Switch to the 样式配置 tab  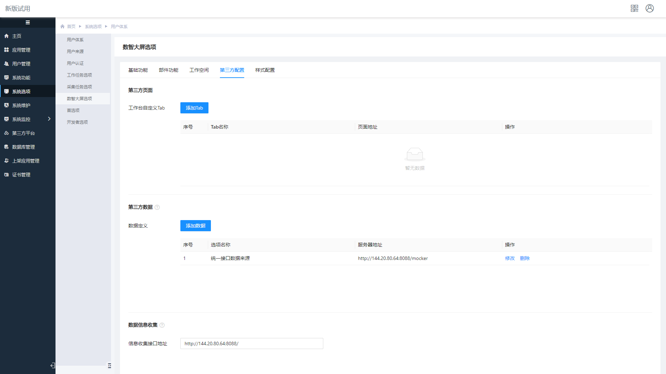pyautogui.click(x=265, y=70)
